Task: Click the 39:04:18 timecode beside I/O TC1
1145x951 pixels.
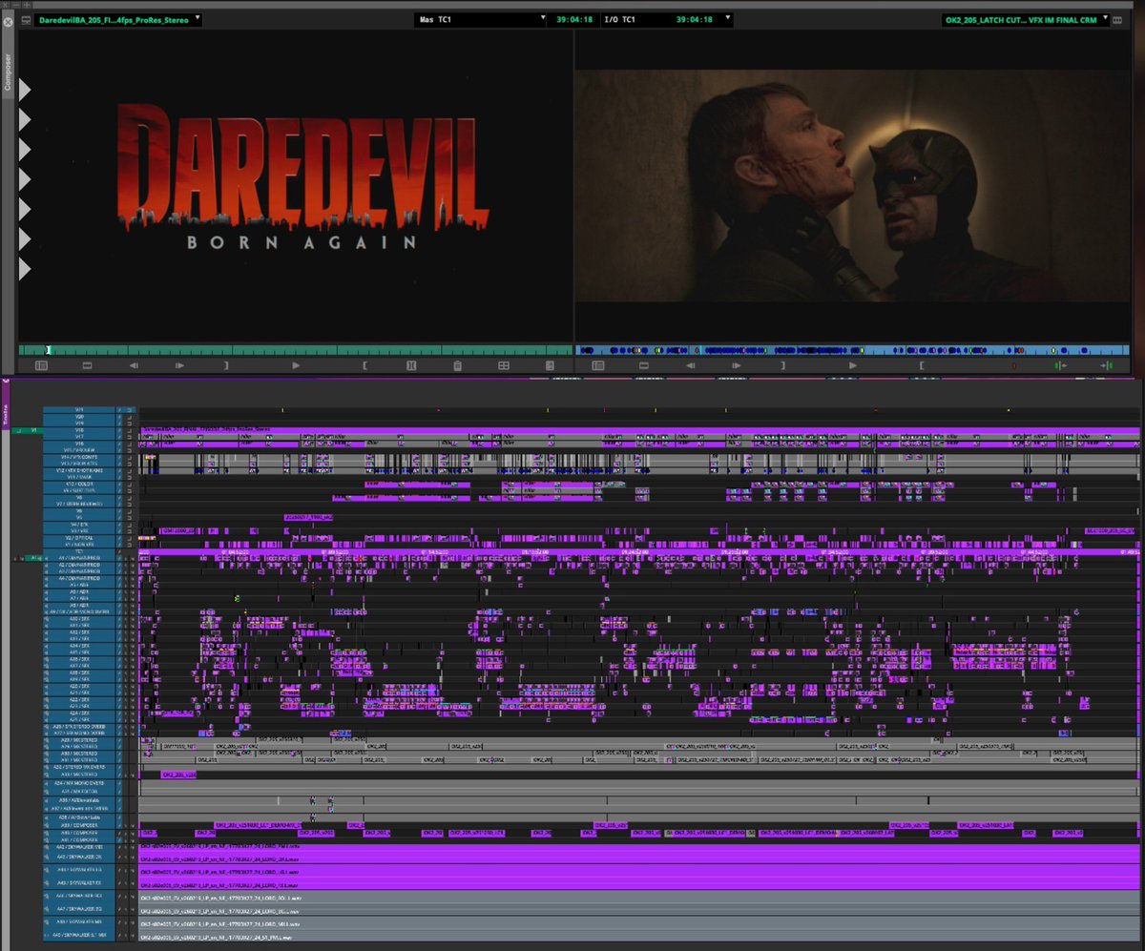Action: click(696, 19)
